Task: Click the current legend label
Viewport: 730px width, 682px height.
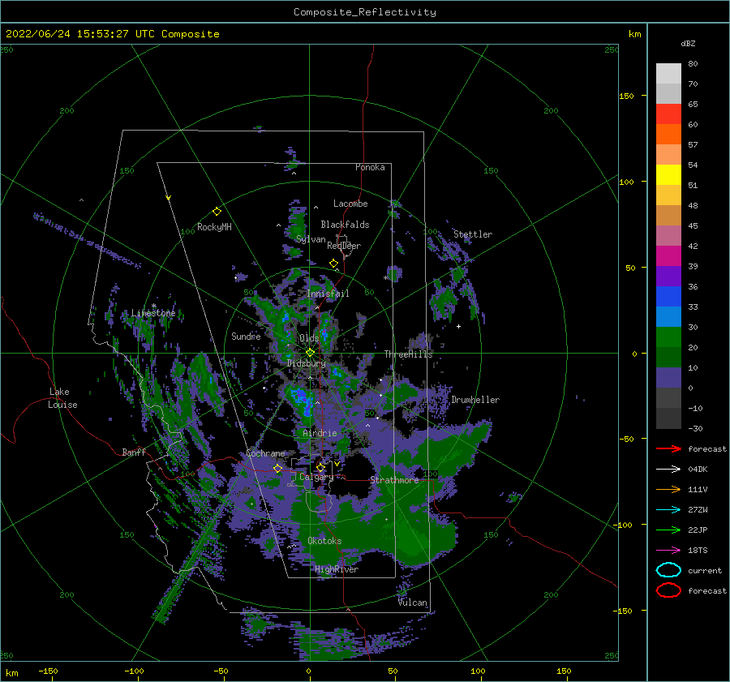Action: pos(705,570)
